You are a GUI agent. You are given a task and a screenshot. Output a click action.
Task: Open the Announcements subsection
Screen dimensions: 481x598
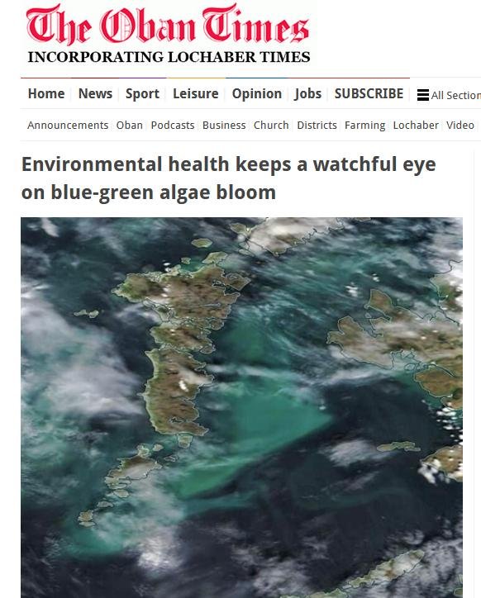point(68,126)
